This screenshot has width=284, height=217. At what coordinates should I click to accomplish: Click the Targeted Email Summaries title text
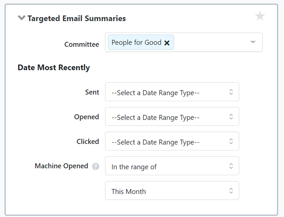coord(77,18)
